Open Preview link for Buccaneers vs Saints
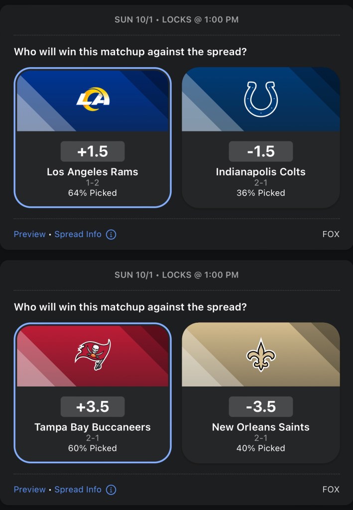 [29, 490]
